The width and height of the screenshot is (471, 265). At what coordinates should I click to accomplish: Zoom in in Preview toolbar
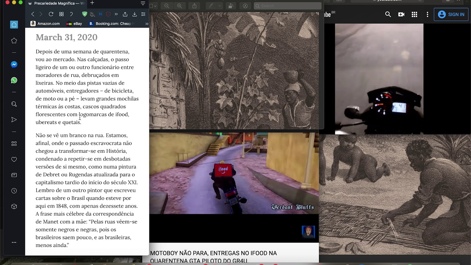[180, 6]
